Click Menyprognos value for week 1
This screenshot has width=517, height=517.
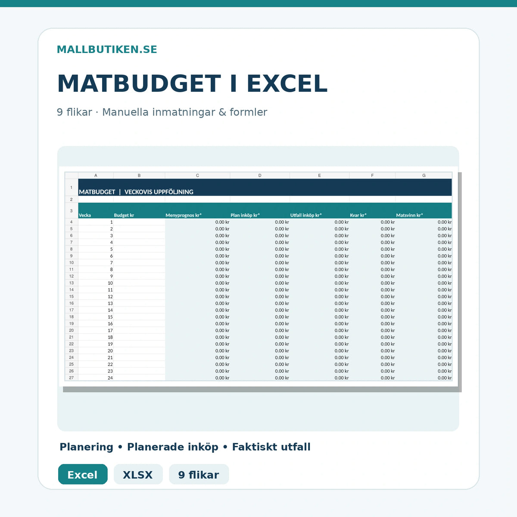197,222
